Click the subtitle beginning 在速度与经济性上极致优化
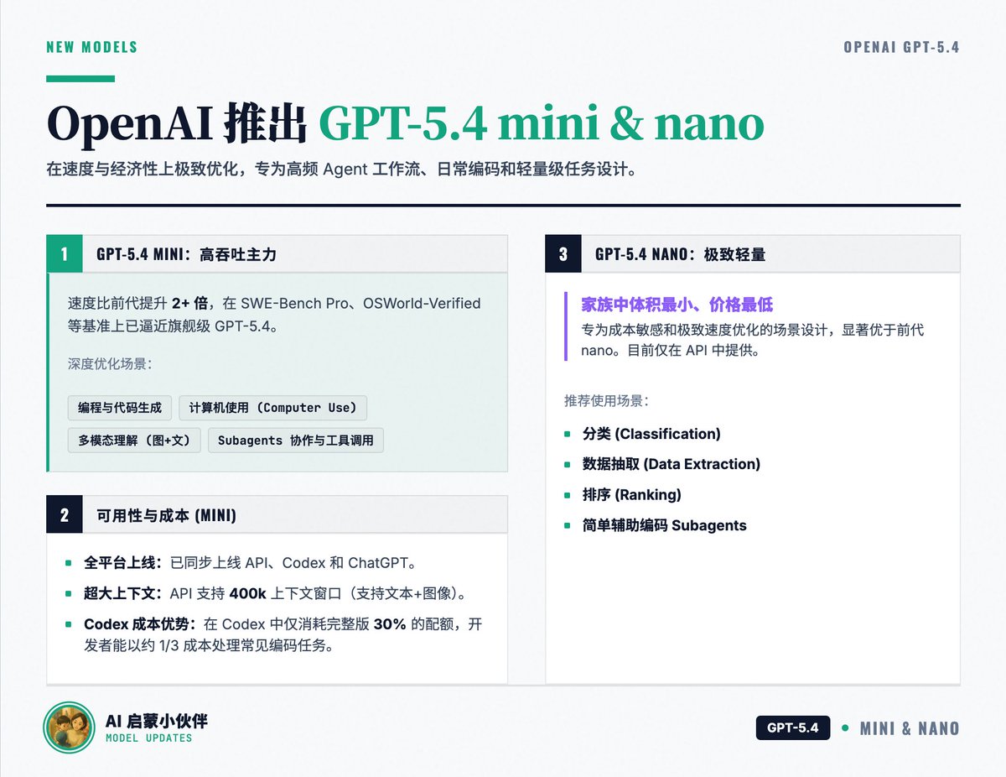 coord(345,169)
